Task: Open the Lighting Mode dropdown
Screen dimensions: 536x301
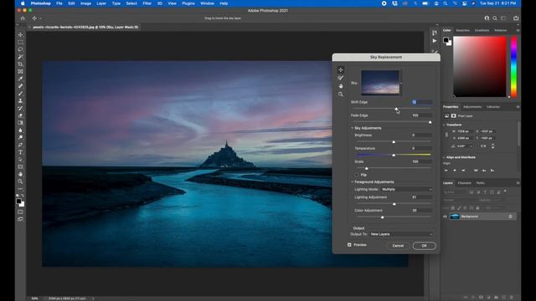Action: tap(407, 189)
